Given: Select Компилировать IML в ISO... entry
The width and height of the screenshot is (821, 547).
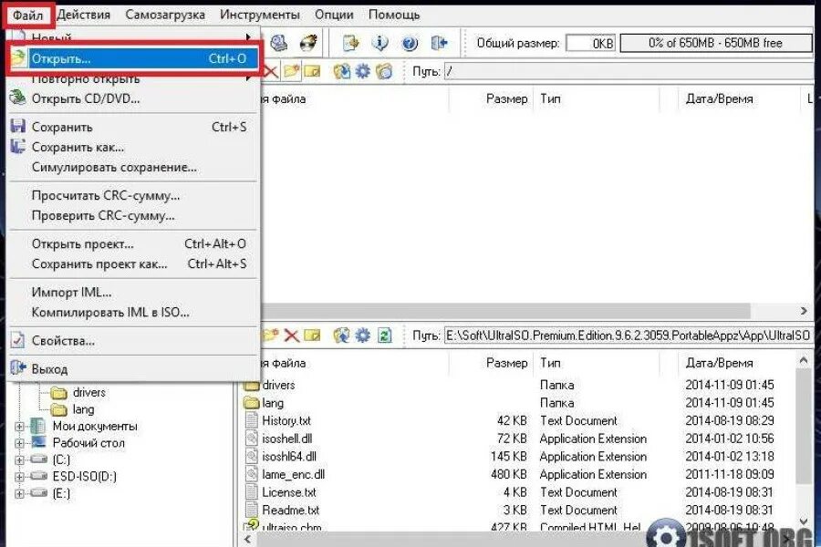Looking at the screenshot, I should pos(133,312).
